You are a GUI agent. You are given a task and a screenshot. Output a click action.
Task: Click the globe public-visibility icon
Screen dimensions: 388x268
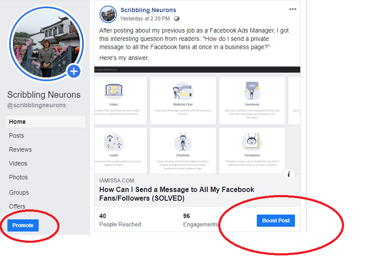(x=177, y=19)
